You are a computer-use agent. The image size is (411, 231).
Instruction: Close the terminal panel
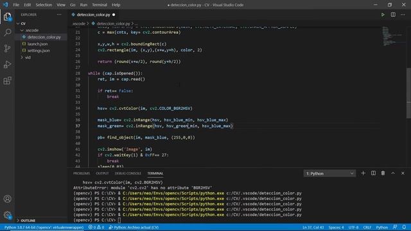pos(403,173)
